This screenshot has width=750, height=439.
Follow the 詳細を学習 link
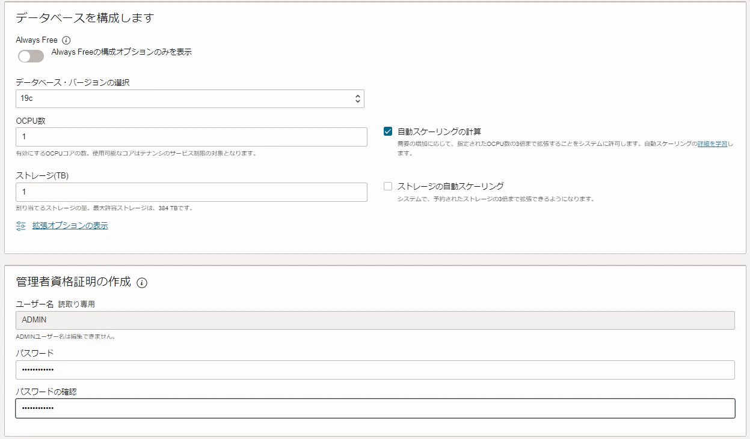[712, 144]
